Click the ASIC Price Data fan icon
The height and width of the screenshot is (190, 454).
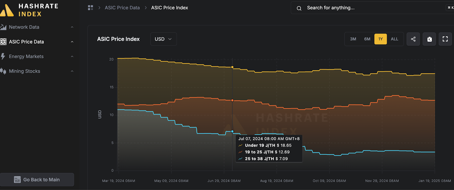3,42
